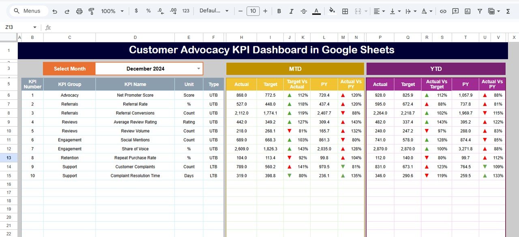
Task: Toggle italic formatting
Action: pos(291,11)
